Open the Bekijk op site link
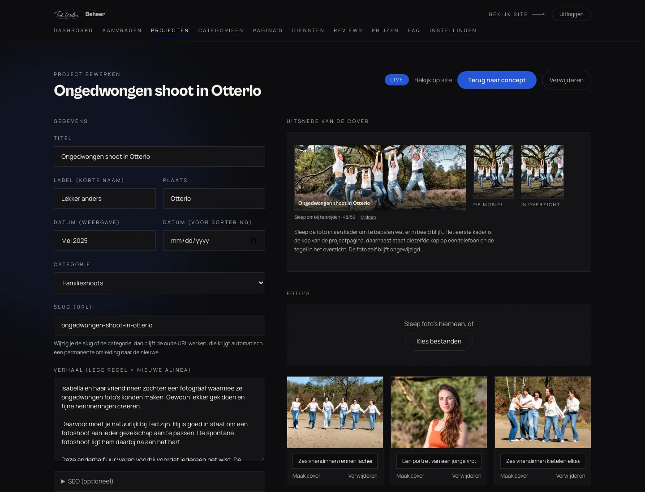 pyautogui.click(x=433, y=80)
